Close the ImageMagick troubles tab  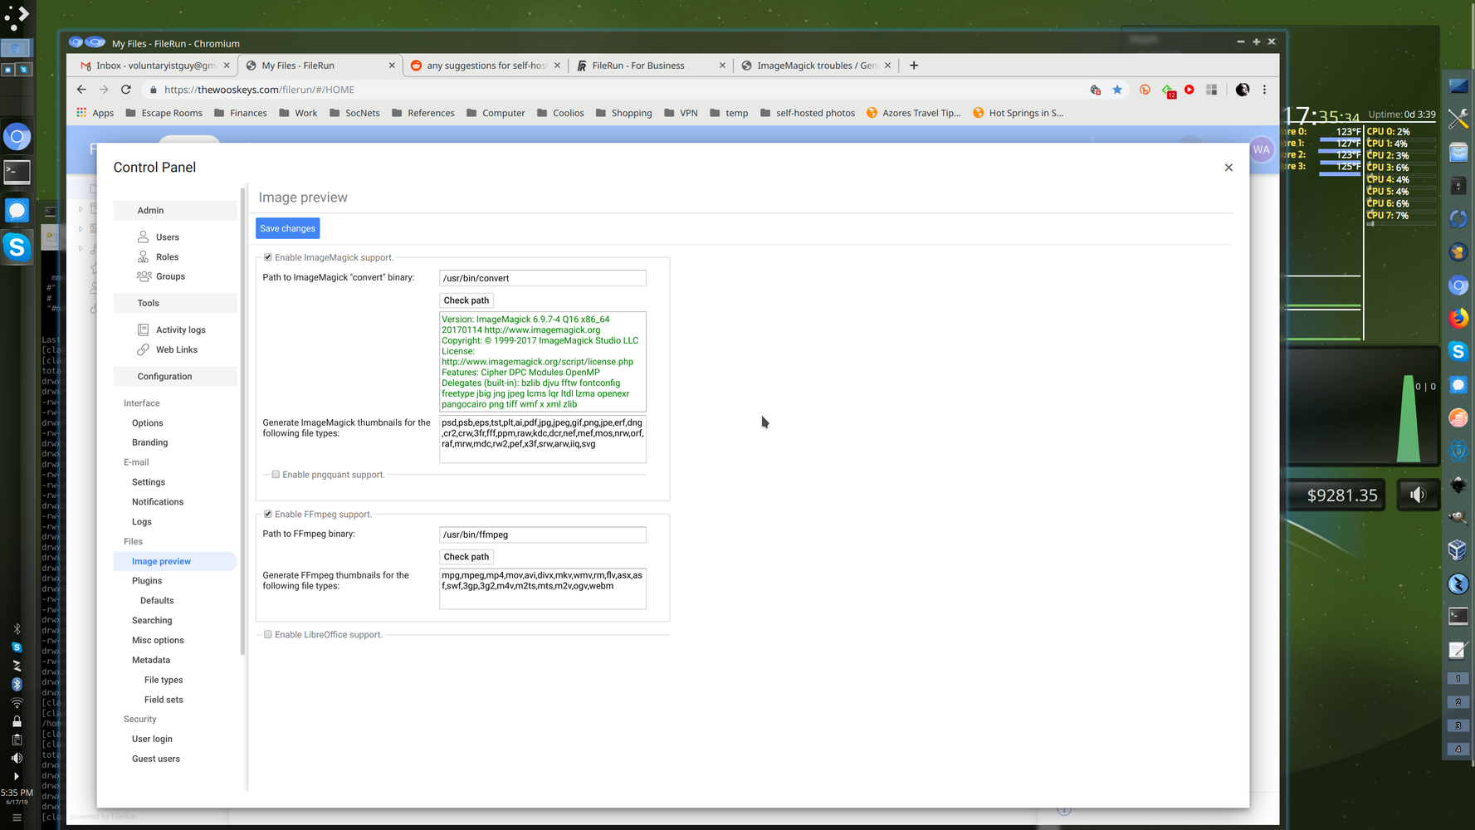[887, 66]
